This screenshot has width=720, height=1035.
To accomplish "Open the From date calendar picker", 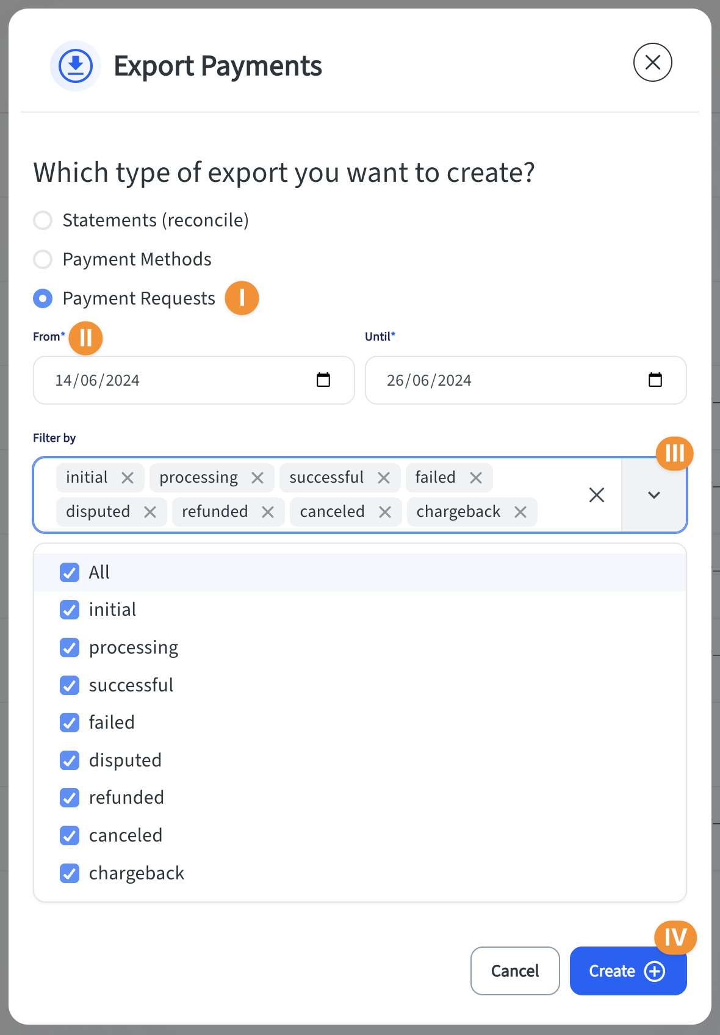I will coord(323,380).
